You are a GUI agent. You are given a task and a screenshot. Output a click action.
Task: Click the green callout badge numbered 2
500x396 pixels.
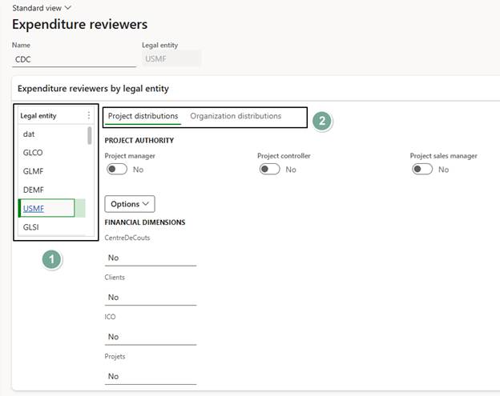click(322, 121)
